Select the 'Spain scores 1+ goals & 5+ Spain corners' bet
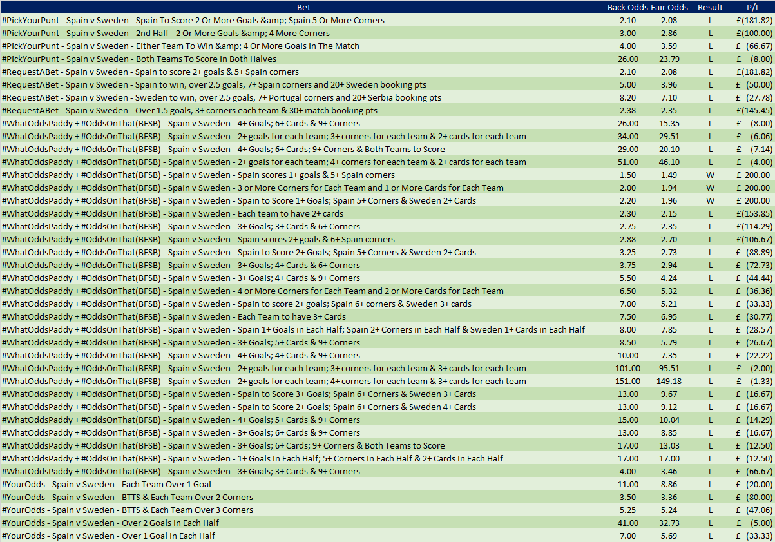Viewport: 775px width, 542px height. pyautogui.click(x=198, y=175)
